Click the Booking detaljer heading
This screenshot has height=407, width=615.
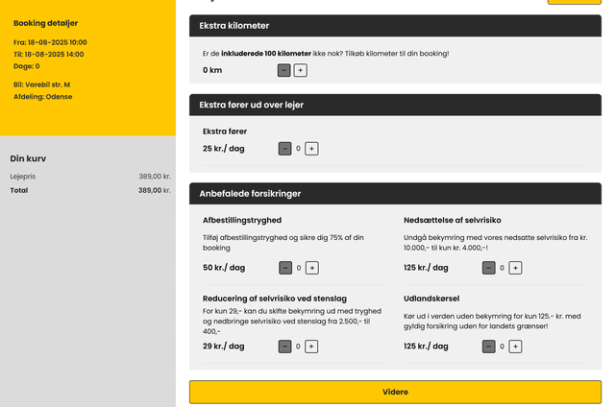tap(45, 23)
